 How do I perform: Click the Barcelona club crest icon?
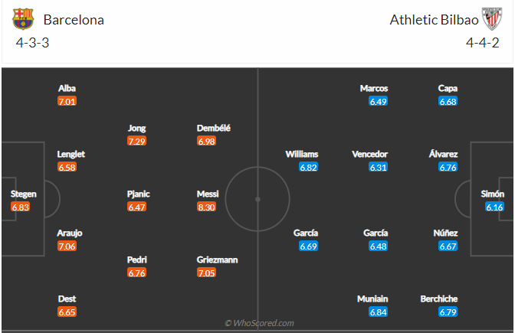tap(23, 19)
